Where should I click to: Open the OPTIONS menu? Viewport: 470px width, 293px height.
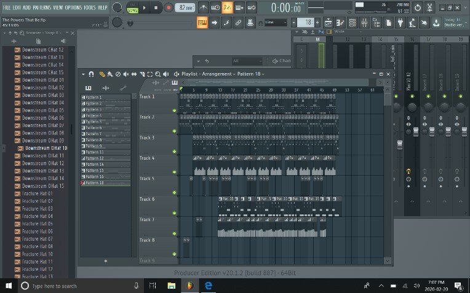click(73, 7)
